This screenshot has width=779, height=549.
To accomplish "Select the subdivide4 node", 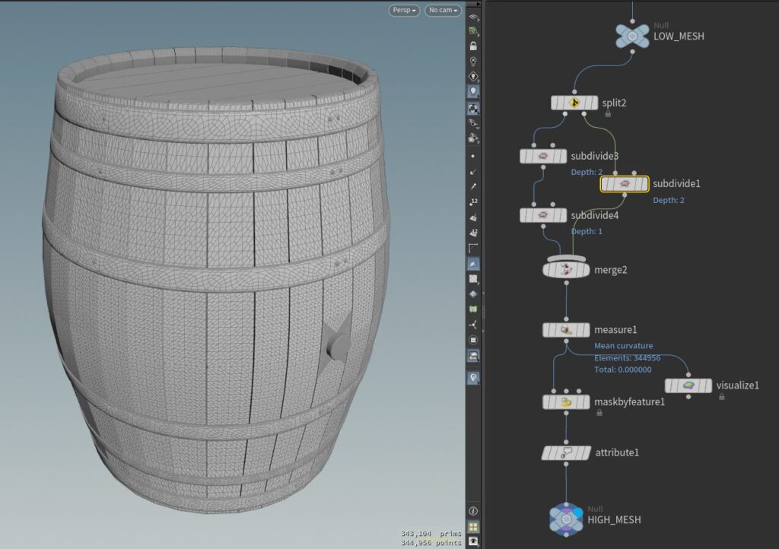I will (x=544, y=215).
